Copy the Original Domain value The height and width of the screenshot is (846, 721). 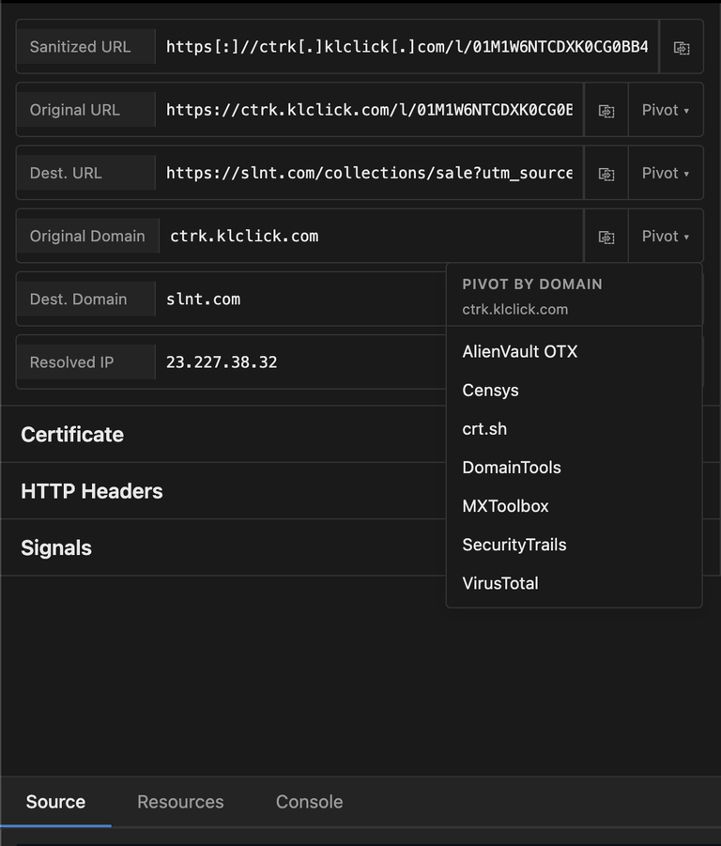[606, 237]
